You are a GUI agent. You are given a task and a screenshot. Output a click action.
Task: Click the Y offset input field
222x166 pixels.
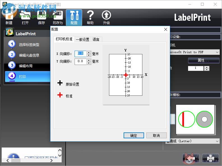pos(80,61)
